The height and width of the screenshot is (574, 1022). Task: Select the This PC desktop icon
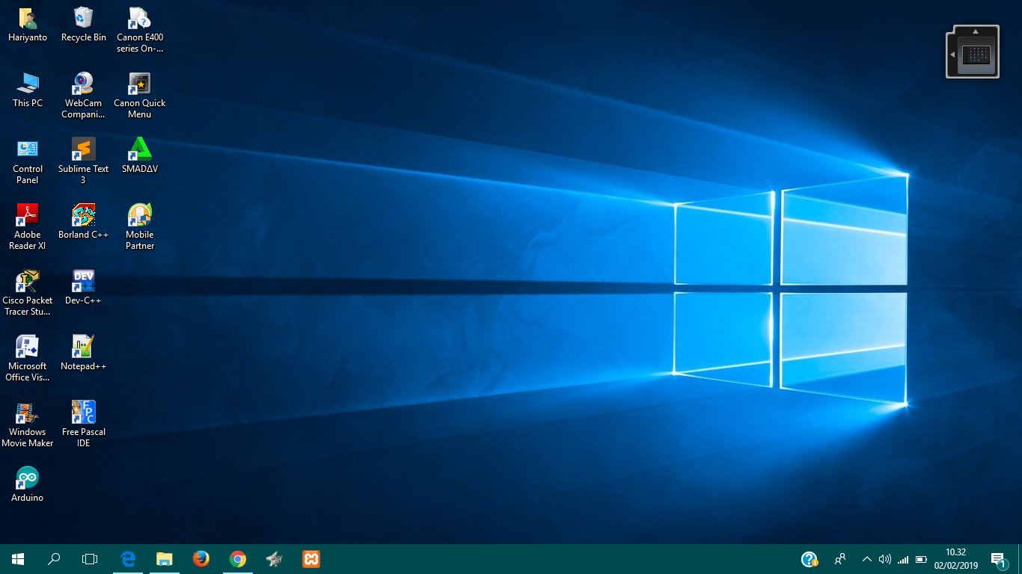pos(28,90)
